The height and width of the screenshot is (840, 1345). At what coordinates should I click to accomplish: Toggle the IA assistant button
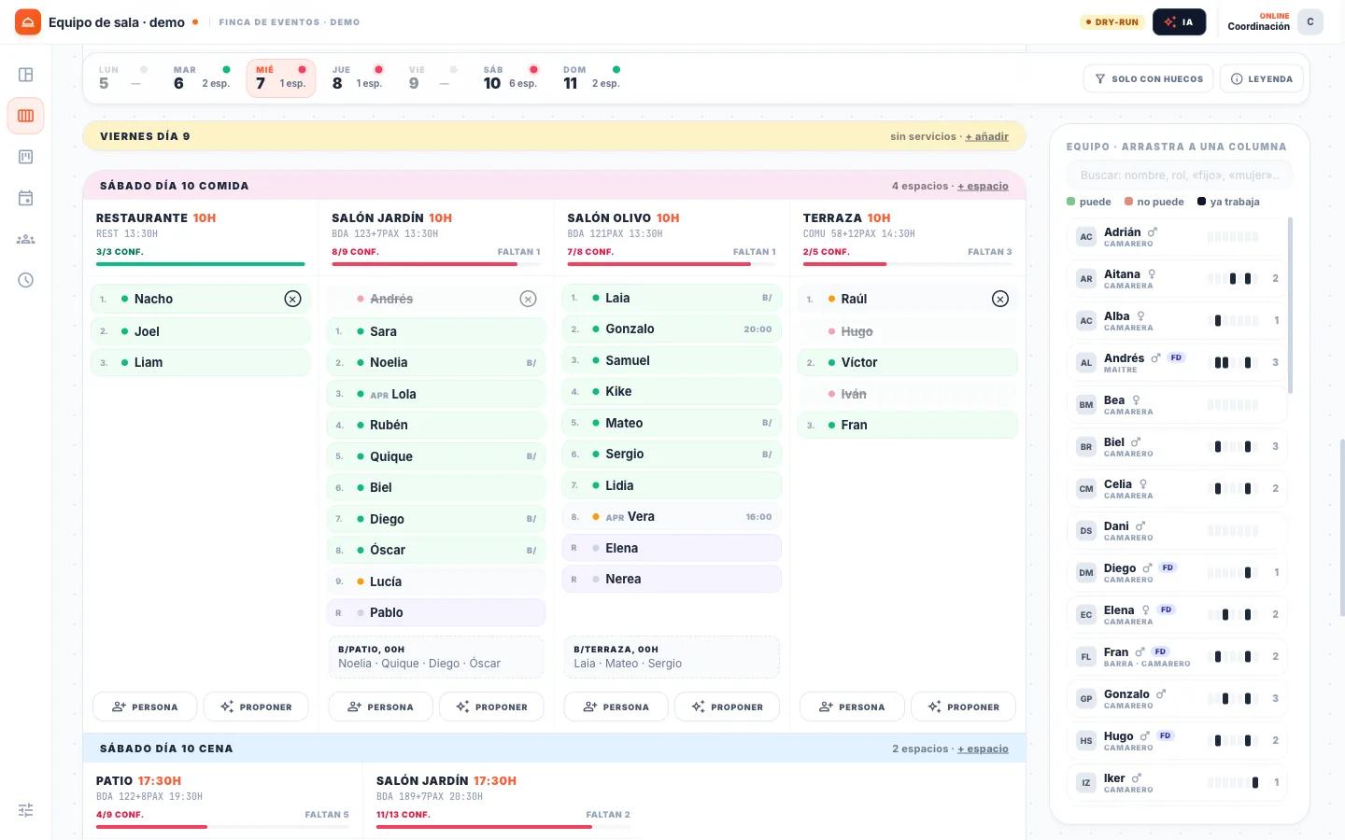click(1179, 21)
